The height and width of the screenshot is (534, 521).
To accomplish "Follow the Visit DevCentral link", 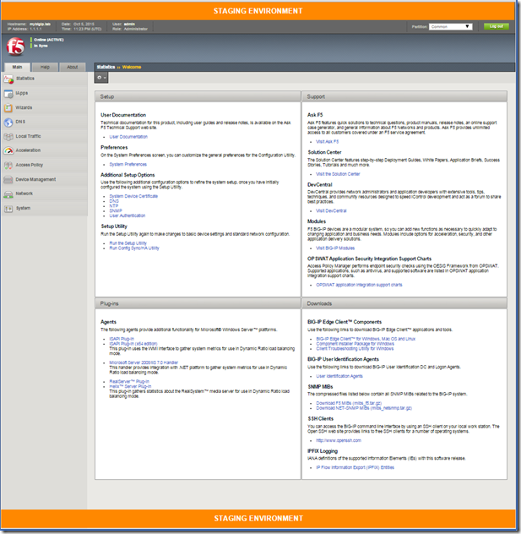I will tap(331, 210).
